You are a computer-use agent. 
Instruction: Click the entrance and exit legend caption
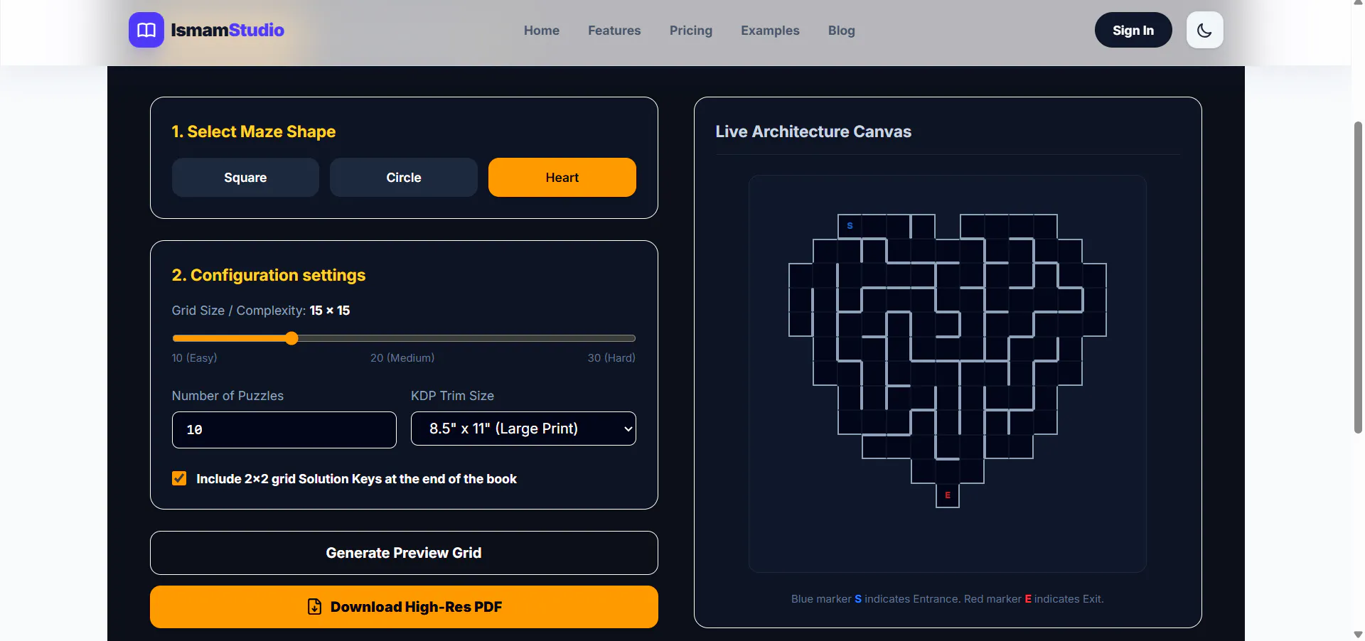click(948, 599)
